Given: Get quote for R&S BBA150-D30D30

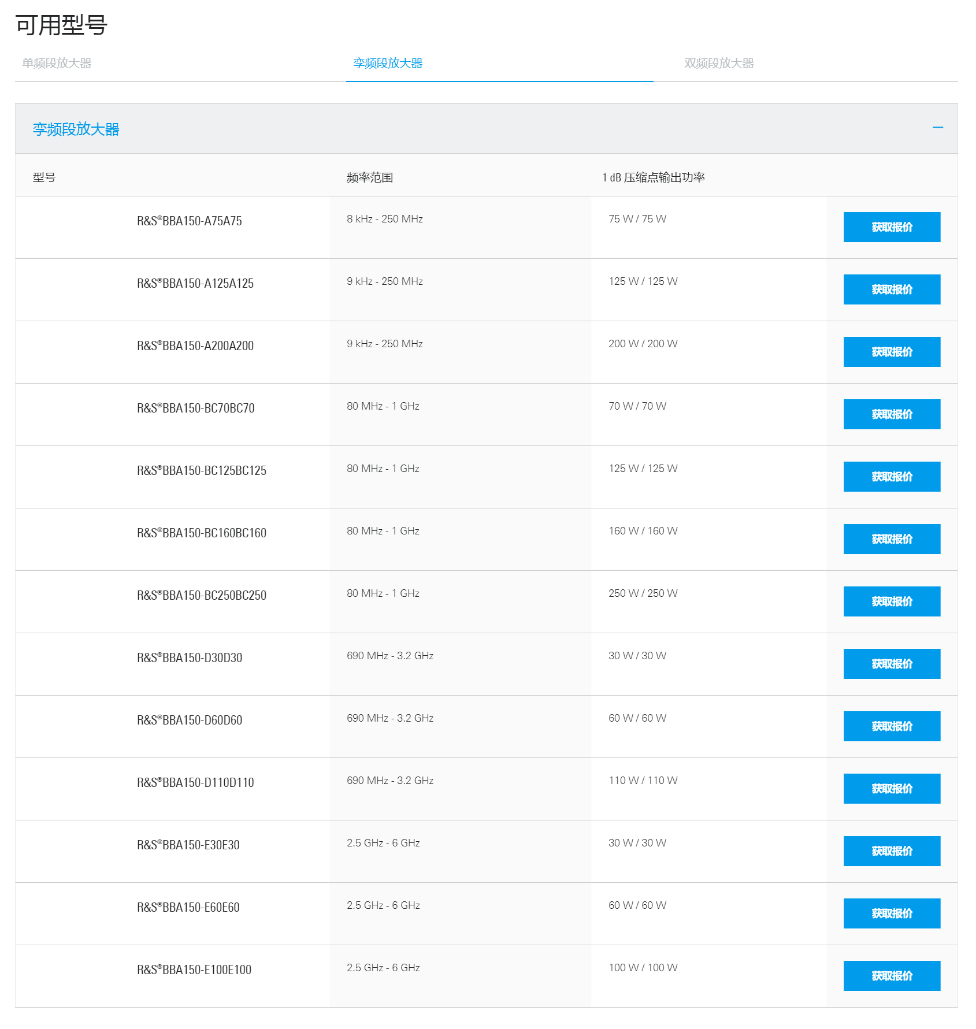Looking at the screenshot, I should (x=892, y=664).
